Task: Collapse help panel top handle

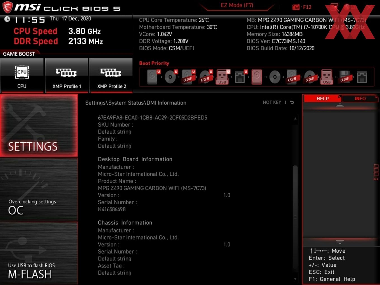Action: 340,105
